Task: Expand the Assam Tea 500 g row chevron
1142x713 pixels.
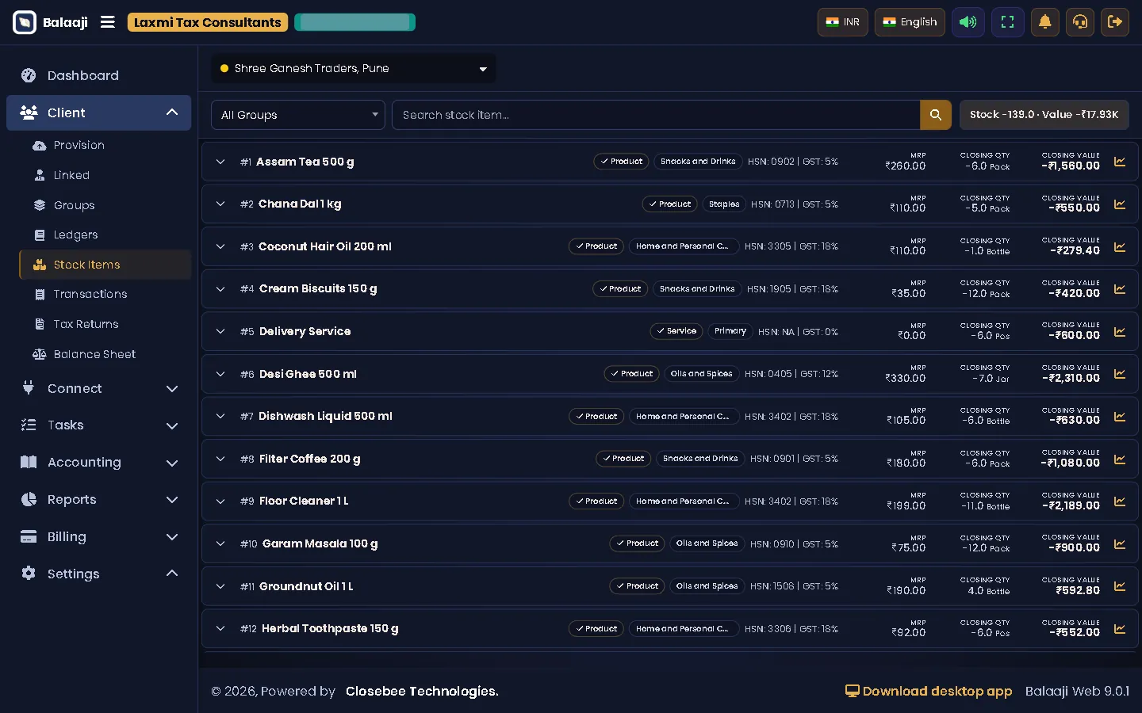Action: tap(220, 162)
